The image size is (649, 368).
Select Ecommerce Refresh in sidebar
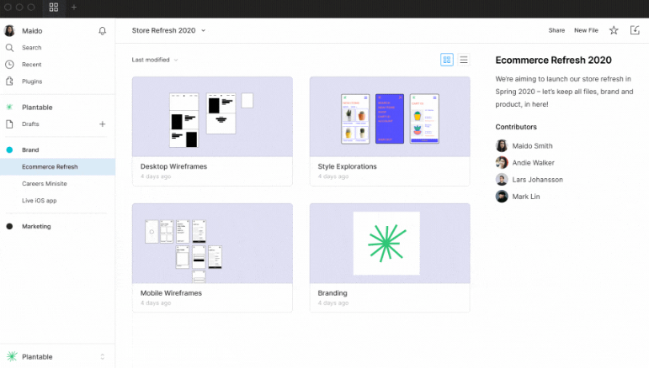(57, 167)
